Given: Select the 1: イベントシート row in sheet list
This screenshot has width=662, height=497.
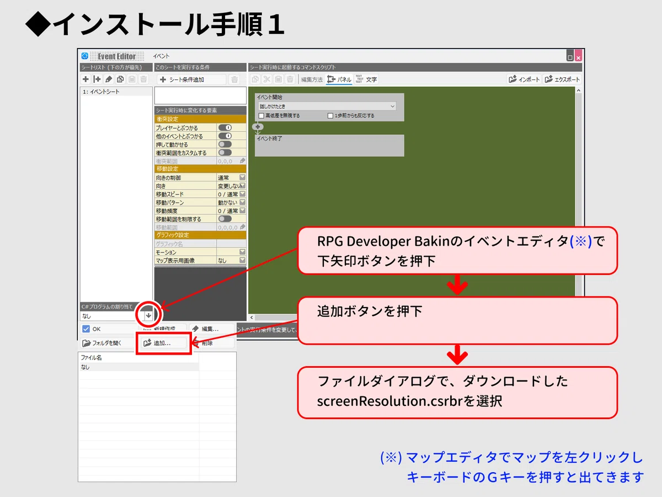Looking at the screenshot, I should point(116,92).
